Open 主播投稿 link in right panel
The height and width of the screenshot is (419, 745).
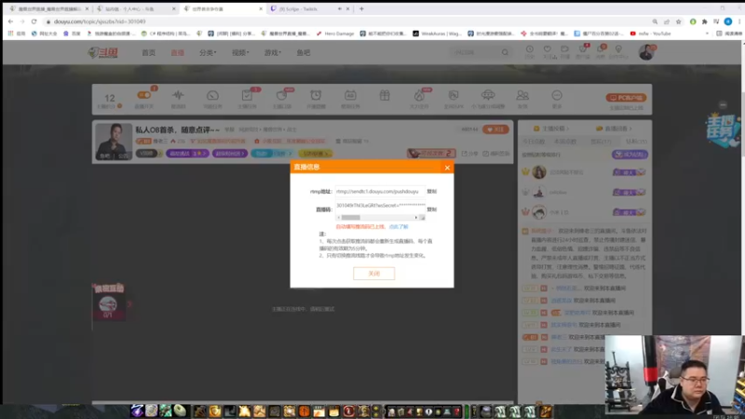click(x=551, y=128)
